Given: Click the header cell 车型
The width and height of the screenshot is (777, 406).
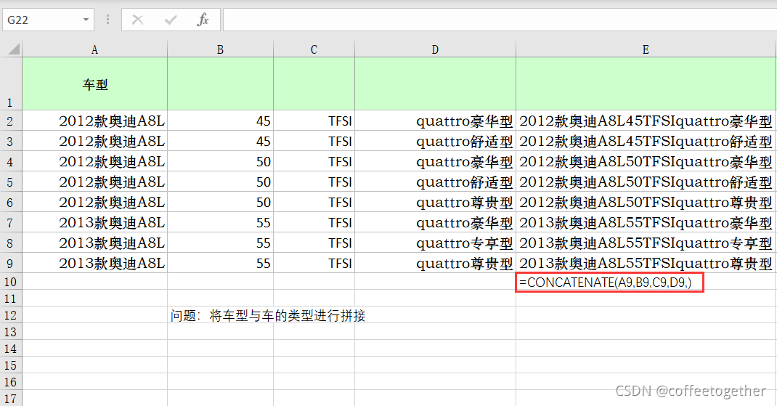Looking at the screenshot, I should [94, 84].
